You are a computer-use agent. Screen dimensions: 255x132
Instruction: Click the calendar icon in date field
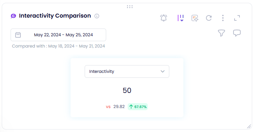(18, 35)
